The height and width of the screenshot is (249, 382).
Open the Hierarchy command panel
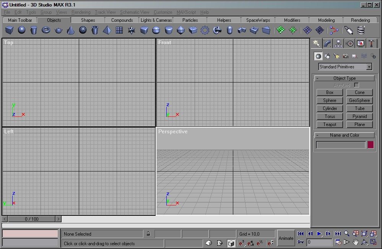[338, 44]
